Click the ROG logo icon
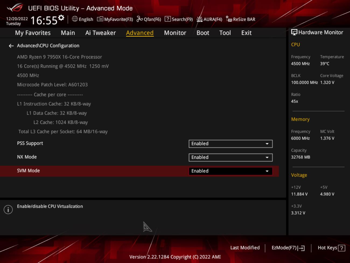 (x=15, y=8)
